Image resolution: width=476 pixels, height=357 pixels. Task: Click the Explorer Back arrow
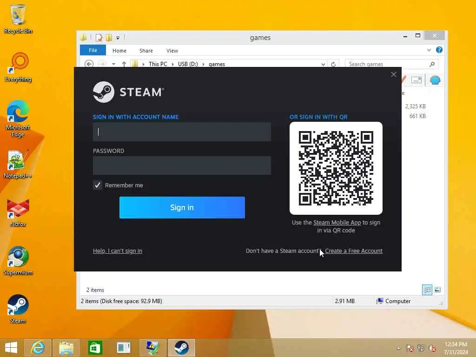coord(89,64)
